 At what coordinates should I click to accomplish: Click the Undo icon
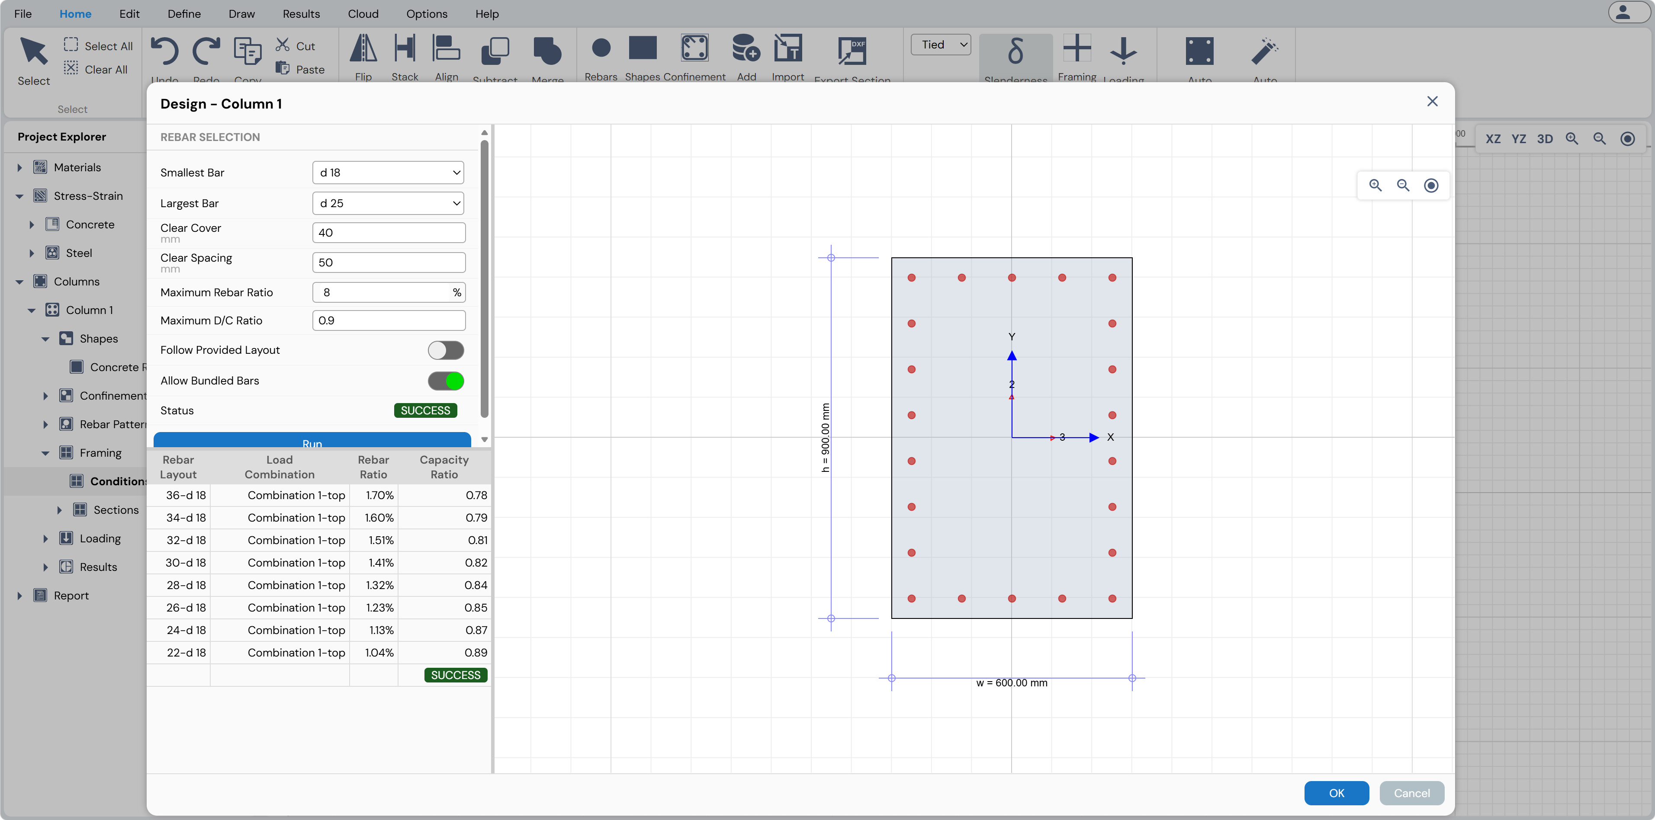(164, 51)
